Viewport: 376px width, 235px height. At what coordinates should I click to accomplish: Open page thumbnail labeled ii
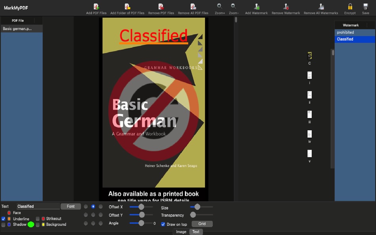(310, 95)
